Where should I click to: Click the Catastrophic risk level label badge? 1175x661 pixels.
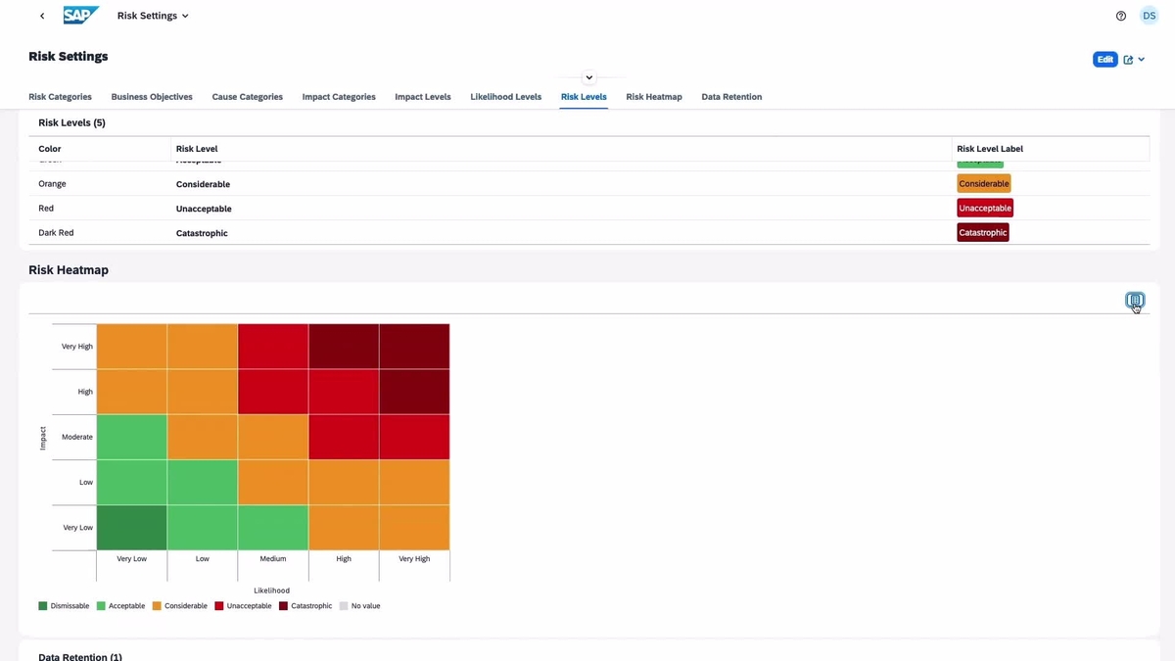(982, 232)
